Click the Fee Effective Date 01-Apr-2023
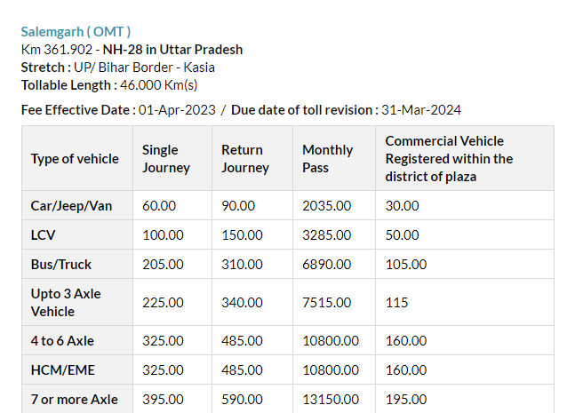 pos(177,110)
